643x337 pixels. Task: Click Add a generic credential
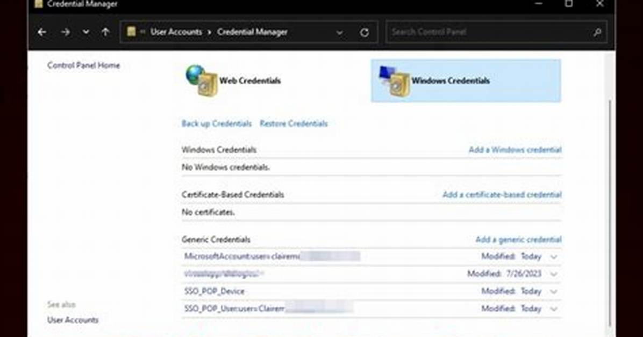518,239
